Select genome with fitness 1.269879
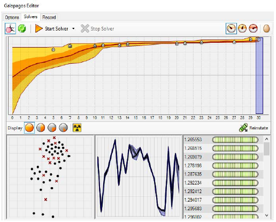Viewport: 276px width, 222px height. 224,157
